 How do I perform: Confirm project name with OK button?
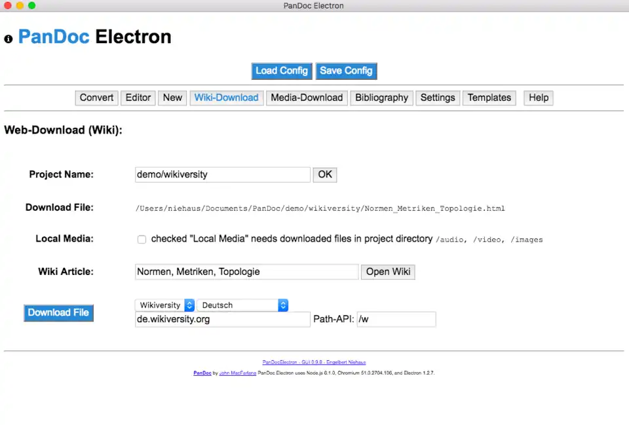(325, 175)
